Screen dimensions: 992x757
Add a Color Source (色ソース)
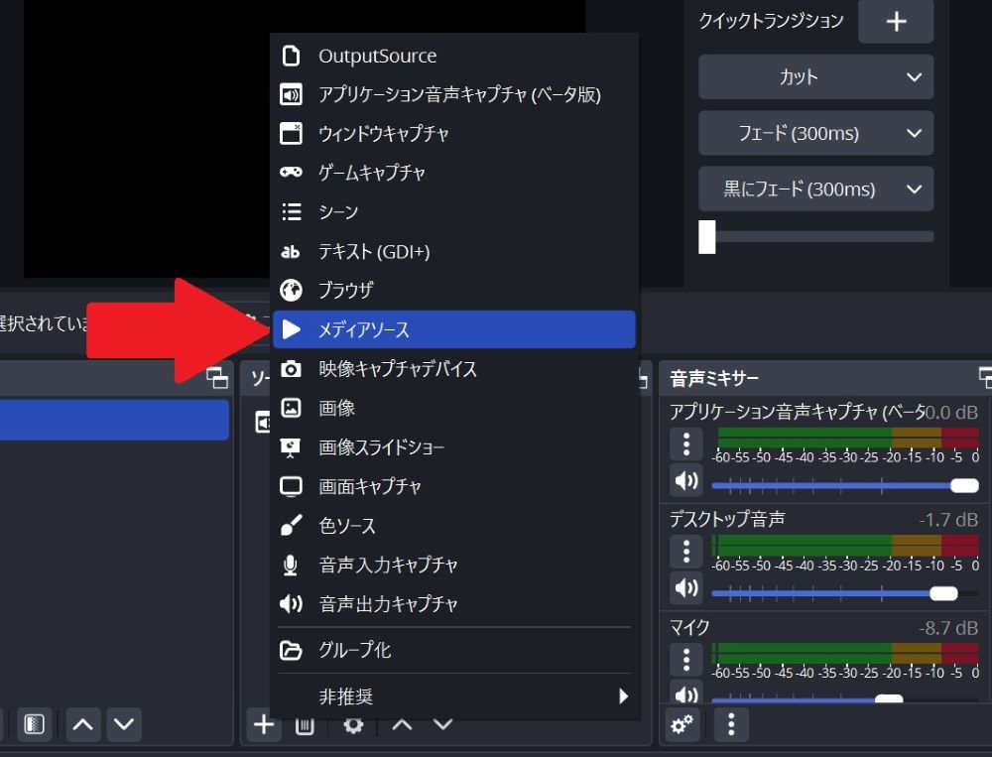(x=453, y=526)
